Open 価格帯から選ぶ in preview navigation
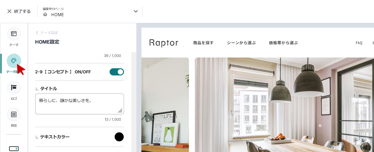The height and width of the screenshot is (152, 374). click(x=283, y=43)
